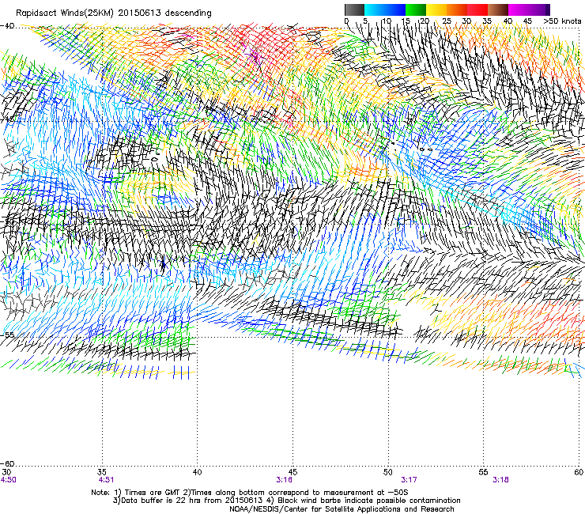Click the title text 'Rapidscat Winds(25KM)'
585x514 pixels.
[65, 13]
